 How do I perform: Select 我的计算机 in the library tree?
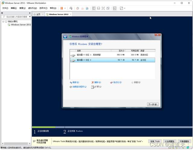[x=13, y=22]
